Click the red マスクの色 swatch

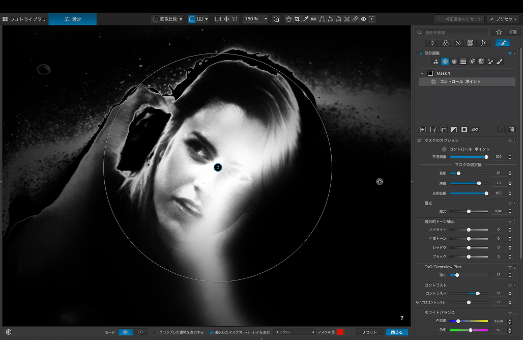click(x=340, y=332)
